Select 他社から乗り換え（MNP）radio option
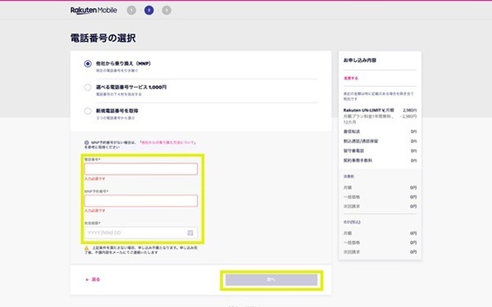 click(x=88, y=64)
